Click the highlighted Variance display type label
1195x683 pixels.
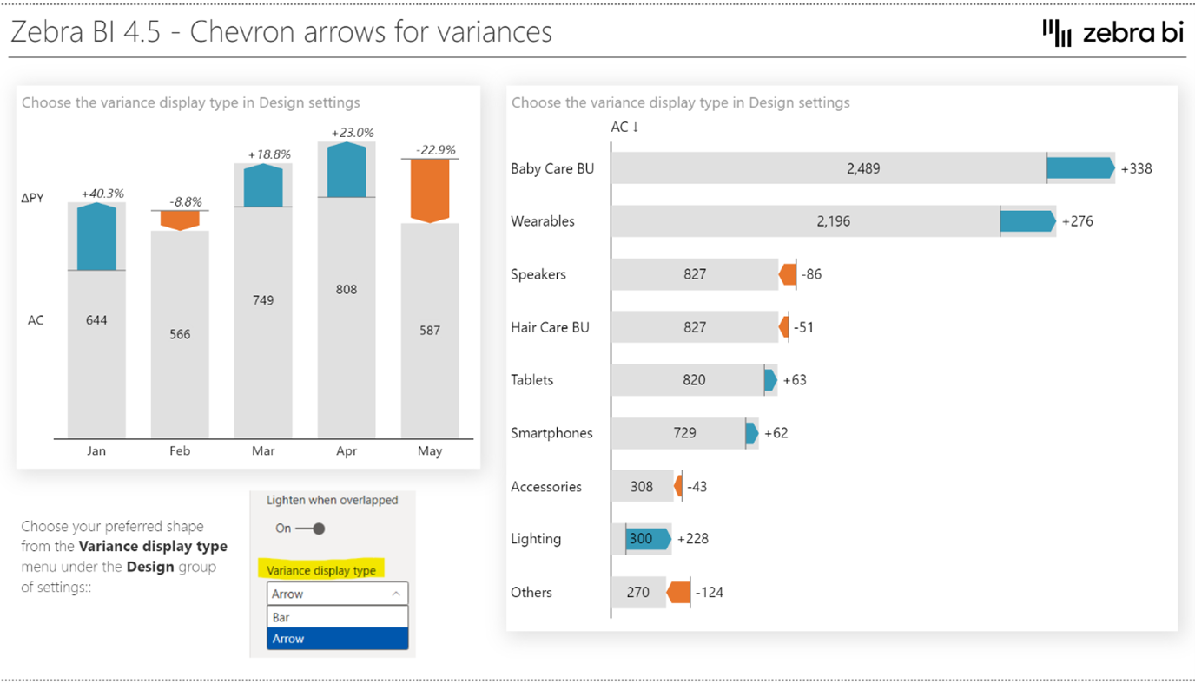click(321, 570)
